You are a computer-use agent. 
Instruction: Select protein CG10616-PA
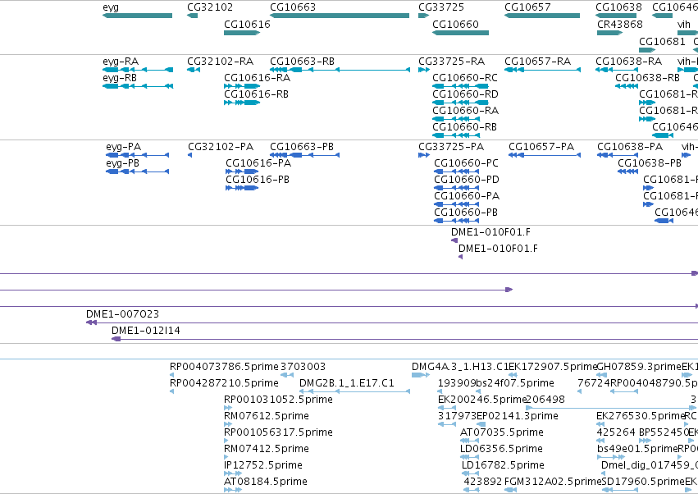[x=258, y=163]
